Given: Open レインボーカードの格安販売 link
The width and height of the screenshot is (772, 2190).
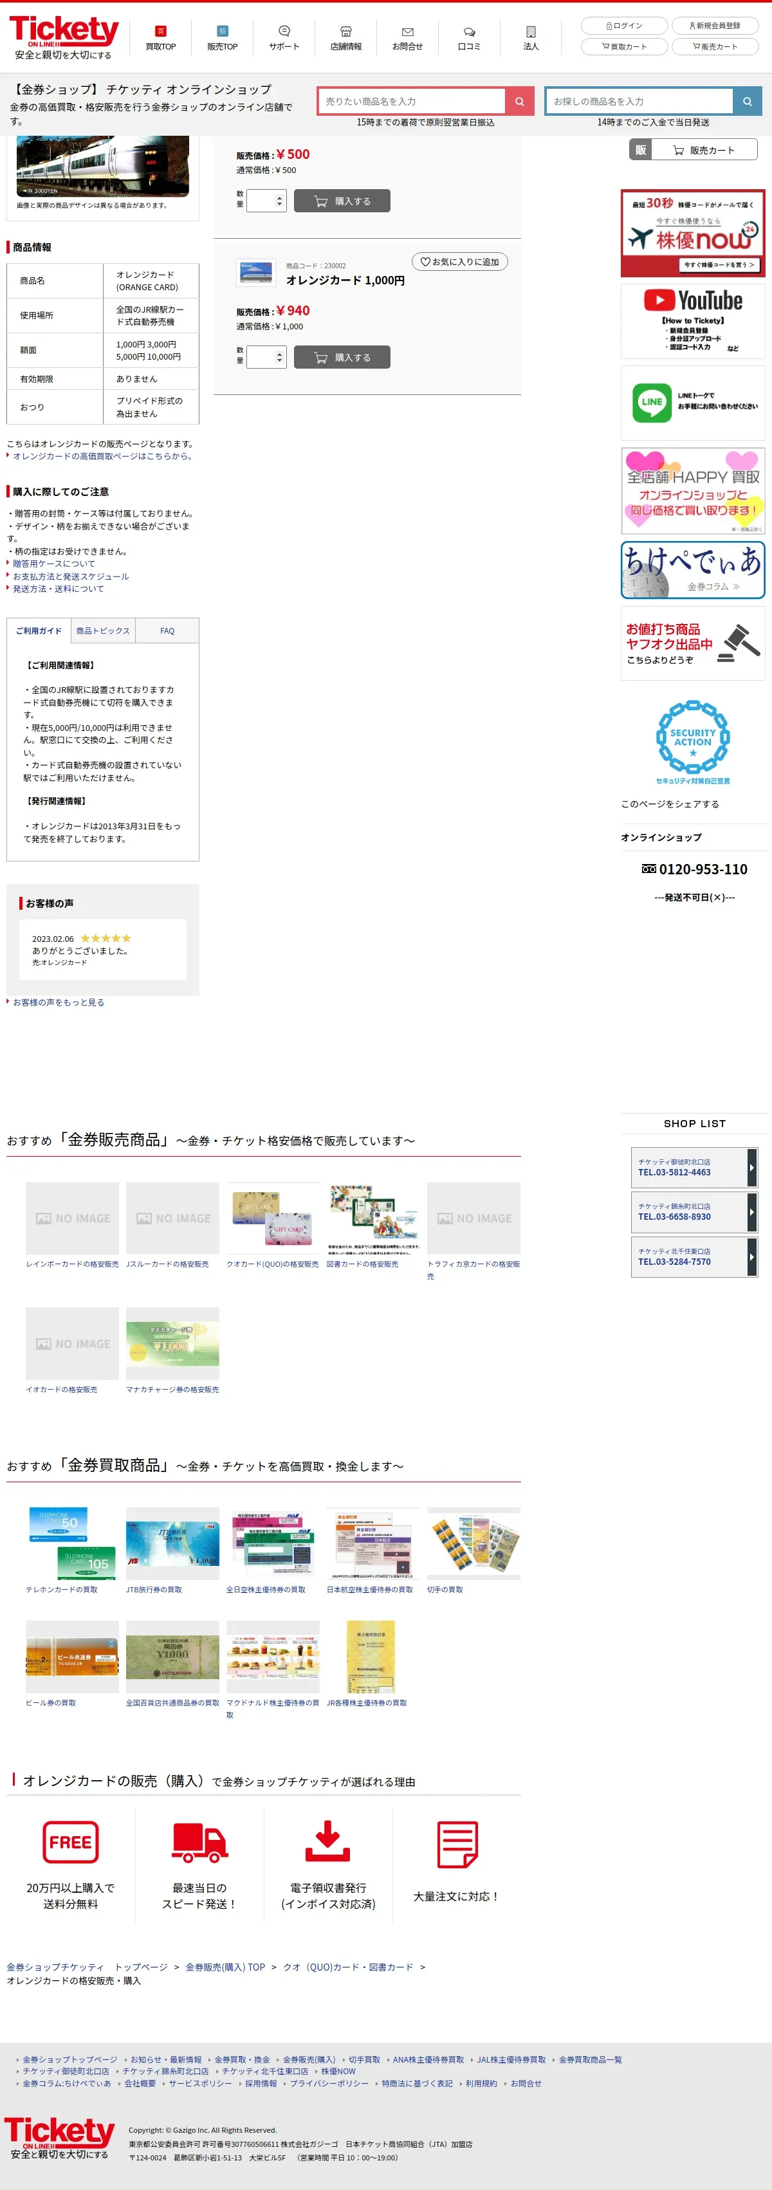Looking at the screenshot, I should pos(72,1264).
